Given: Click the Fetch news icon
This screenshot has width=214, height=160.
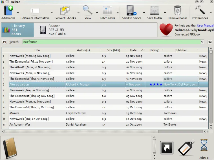Looking at the screenshot, I should point(107,10).
